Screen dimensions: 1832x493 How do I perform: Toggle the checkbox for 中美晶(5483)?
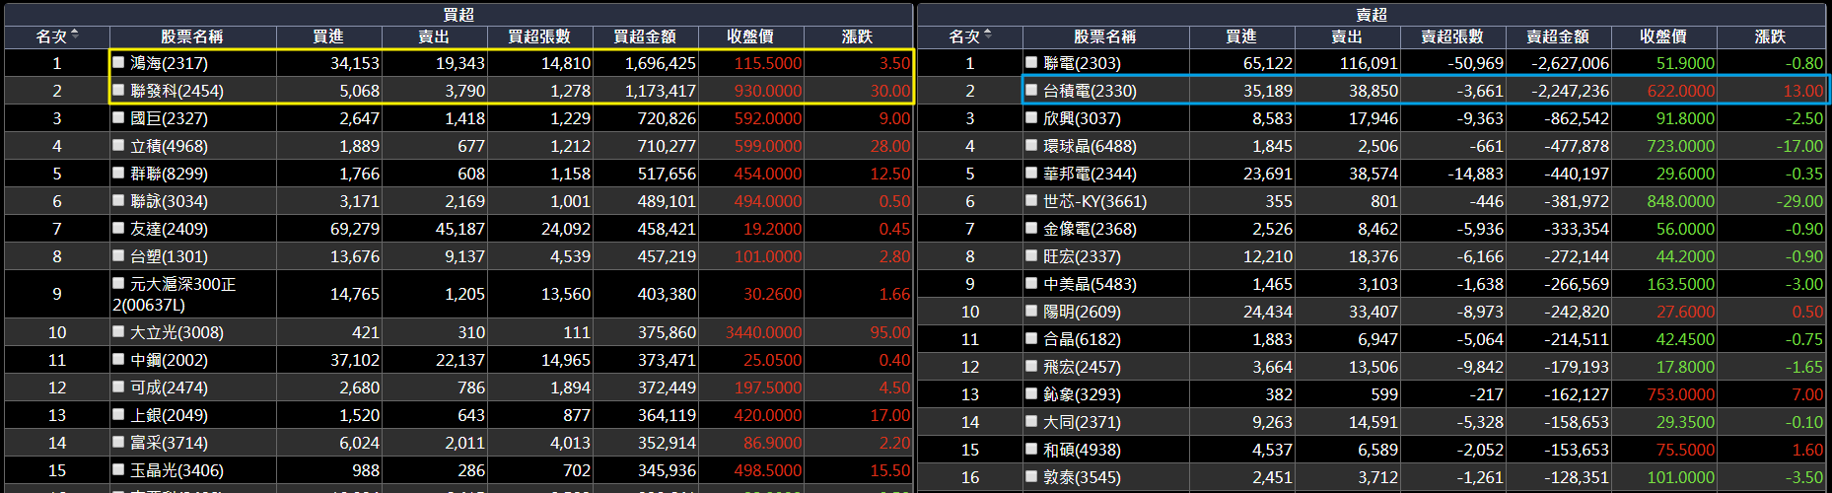pos(1031,283)
